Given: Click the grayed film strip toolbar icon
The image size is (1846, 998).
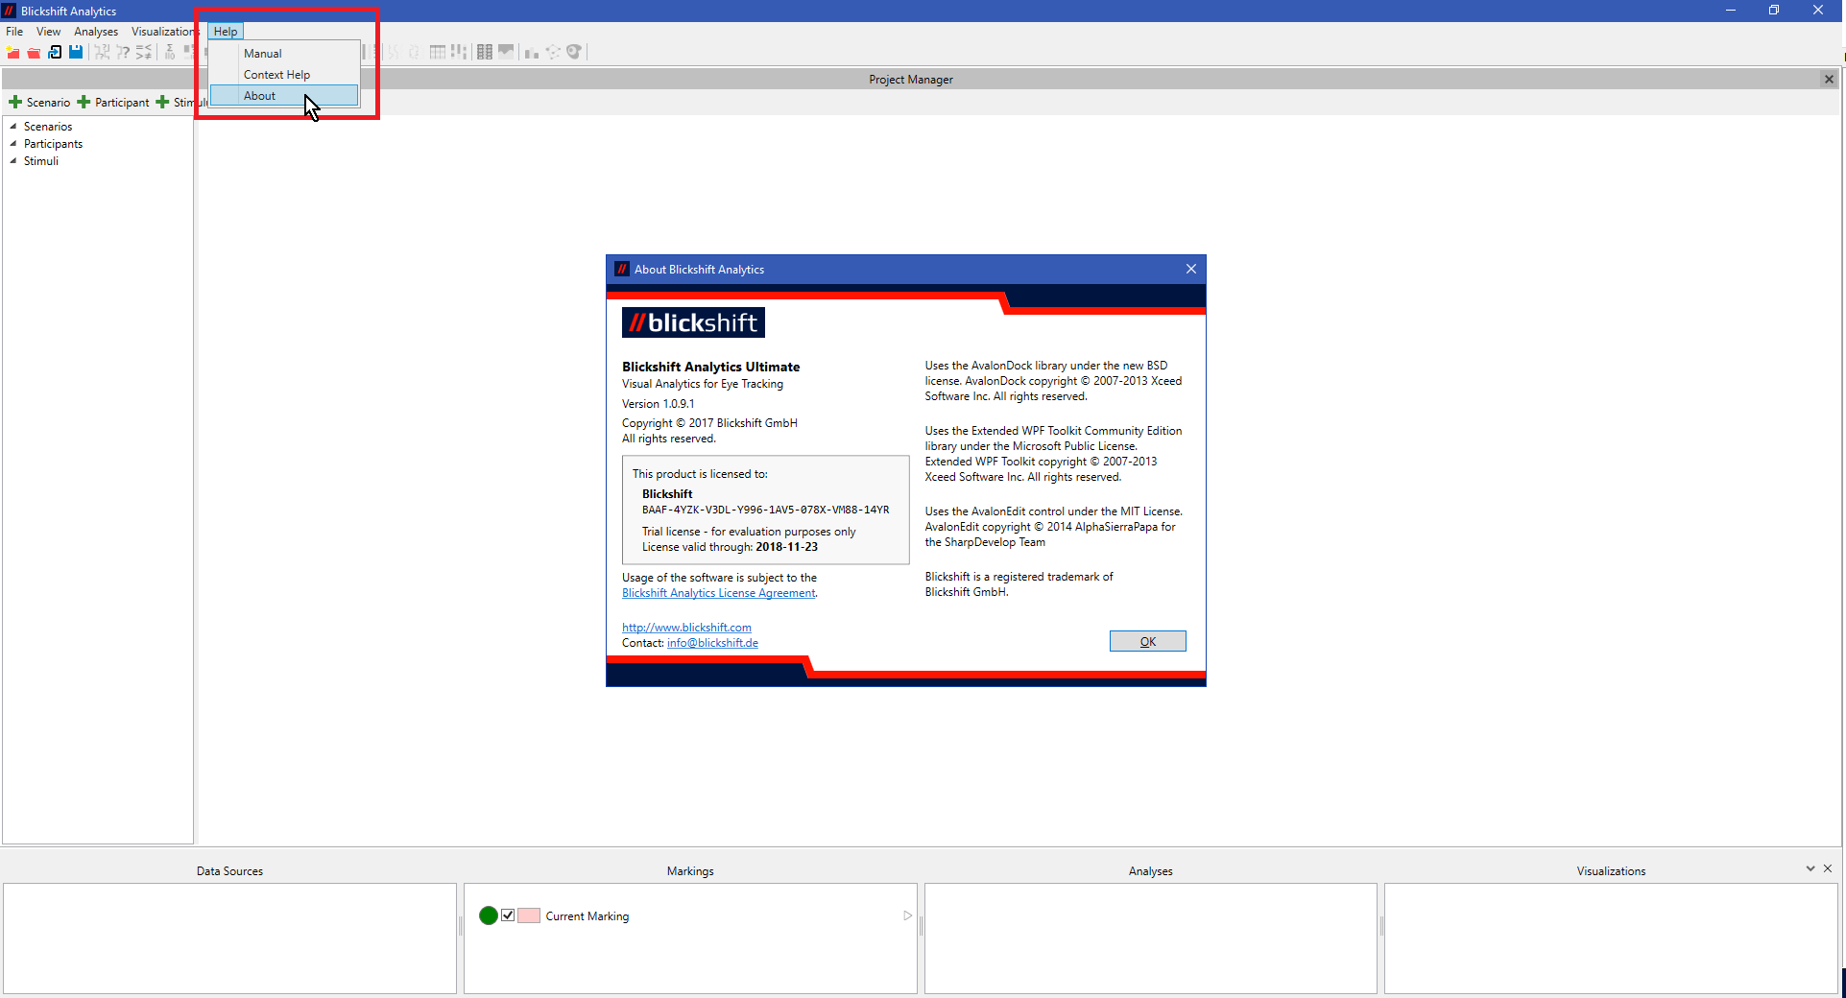Looking at the screenshot, I should 485,52.
